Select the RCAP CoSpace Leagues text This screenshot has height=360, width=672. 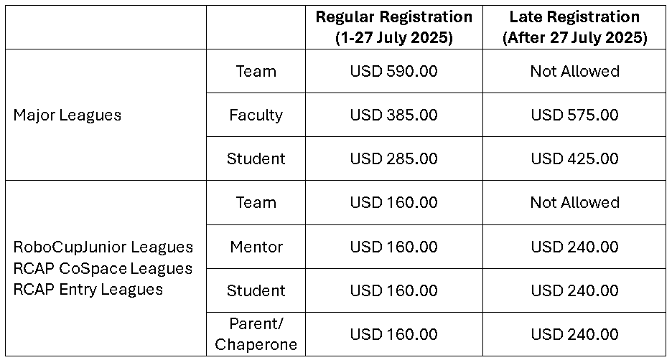(103, 268)
